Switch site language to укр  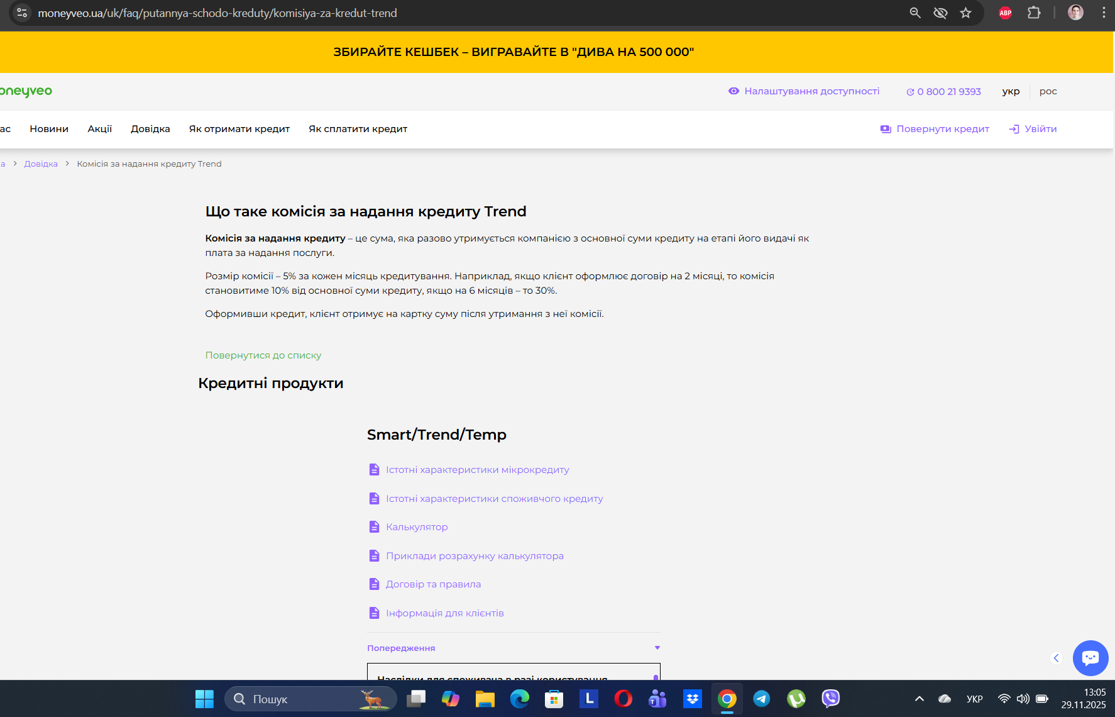pos(1011,91)
